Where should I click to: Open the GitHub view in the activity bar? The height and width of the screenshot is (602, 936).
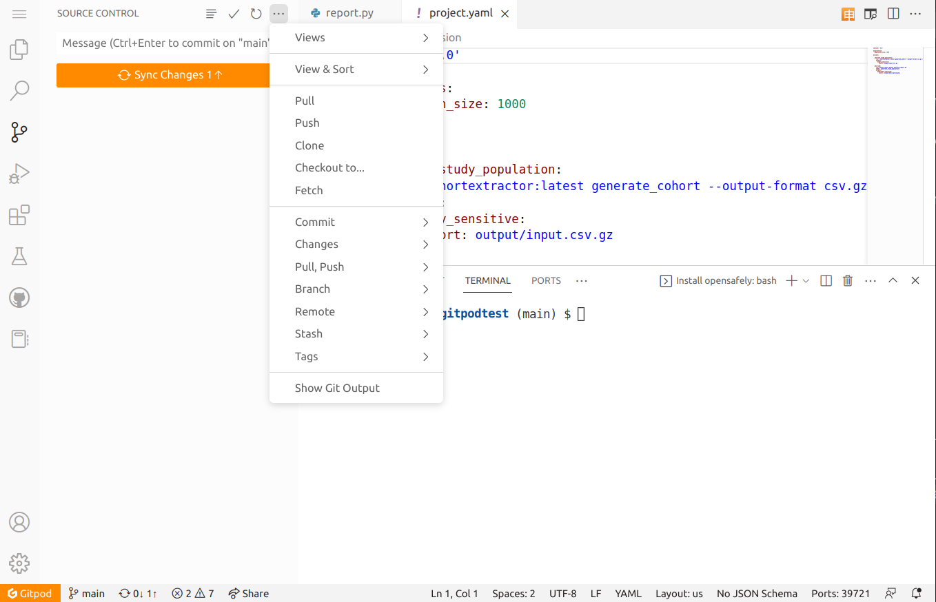pos(19,298)
